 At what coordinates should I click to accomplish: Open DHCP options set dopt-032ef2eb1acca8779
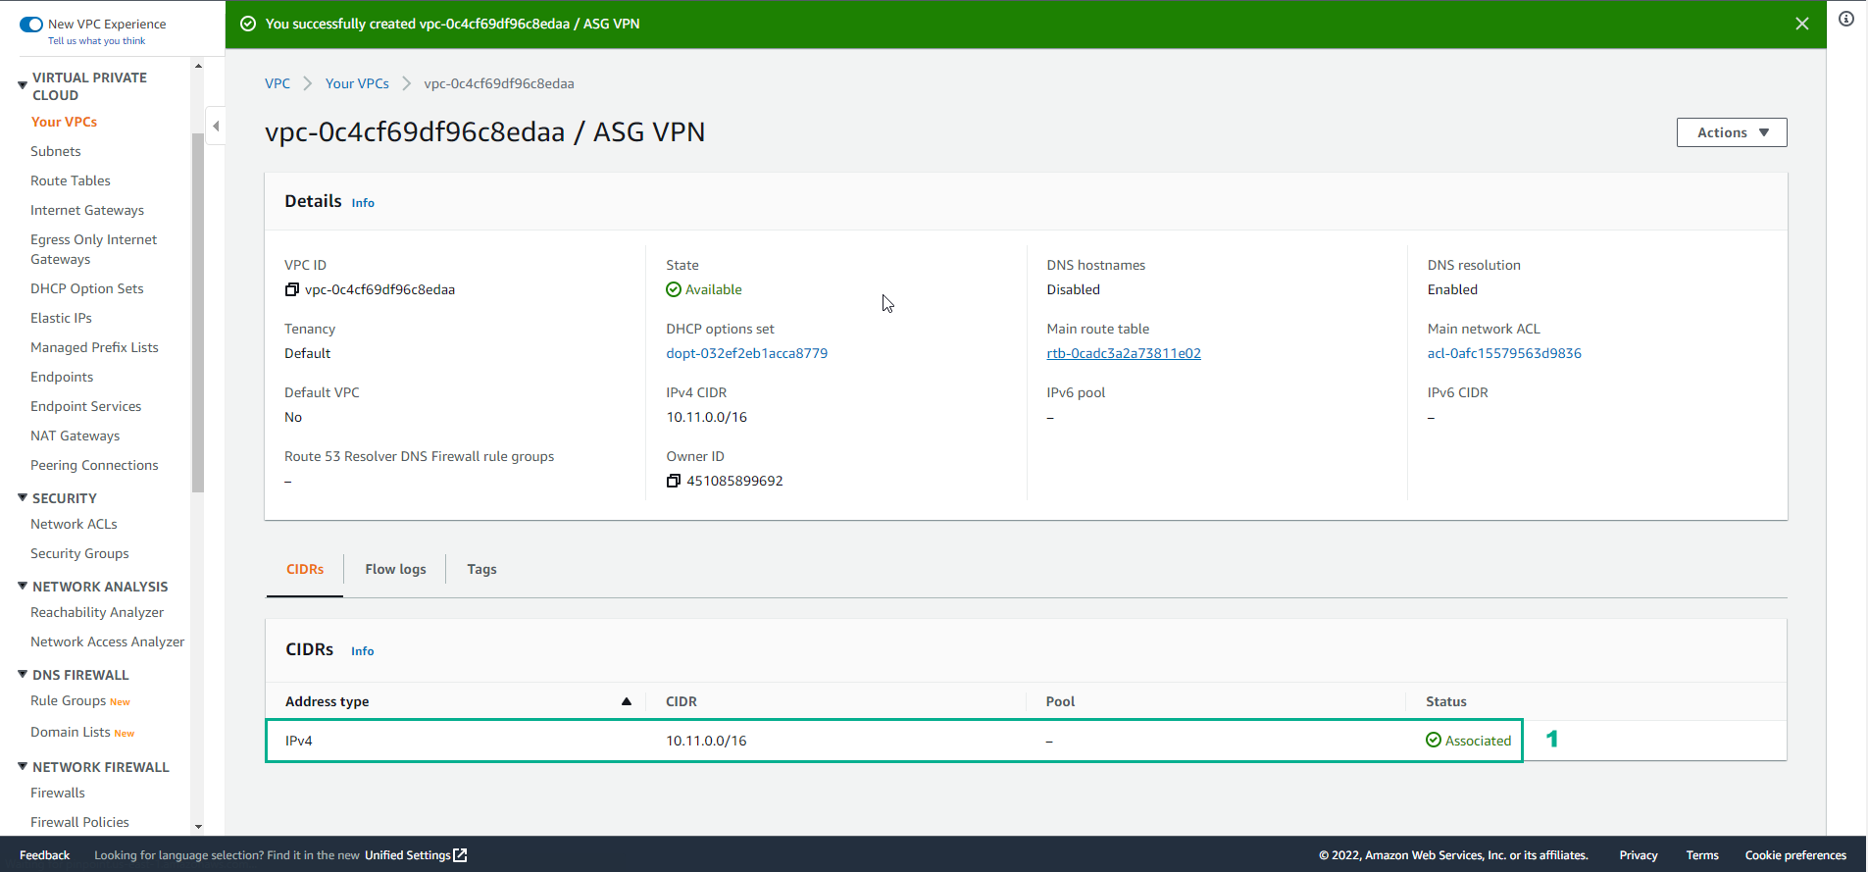(747, 353)
